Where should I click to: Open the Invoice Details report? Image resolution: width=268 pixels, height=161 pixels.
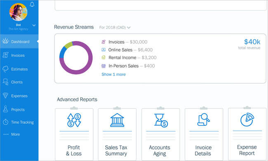[x=204, y=134]
